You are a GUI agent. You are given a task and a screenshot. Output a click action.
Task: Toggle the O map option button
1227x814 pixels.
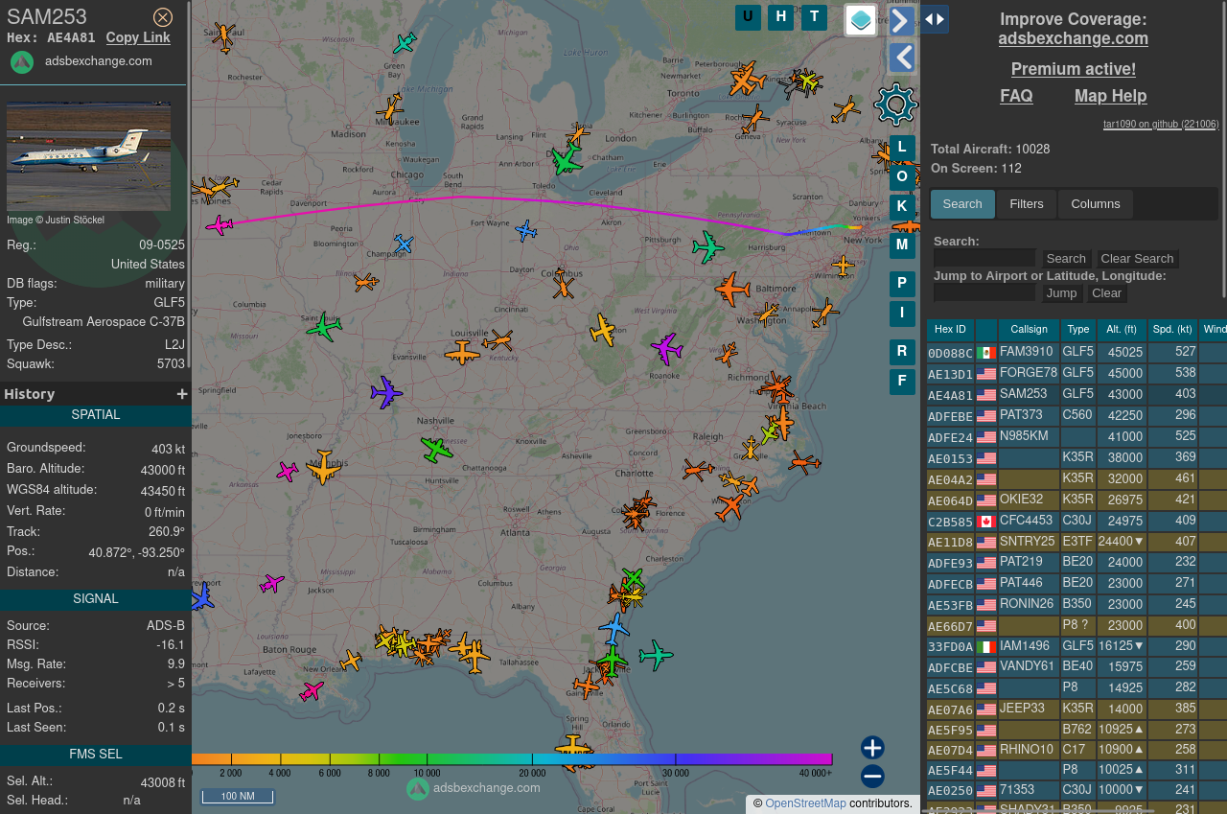902,177
